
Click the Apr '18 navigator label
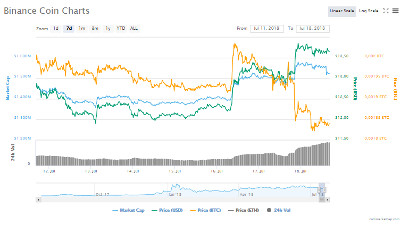pos(247,194)
